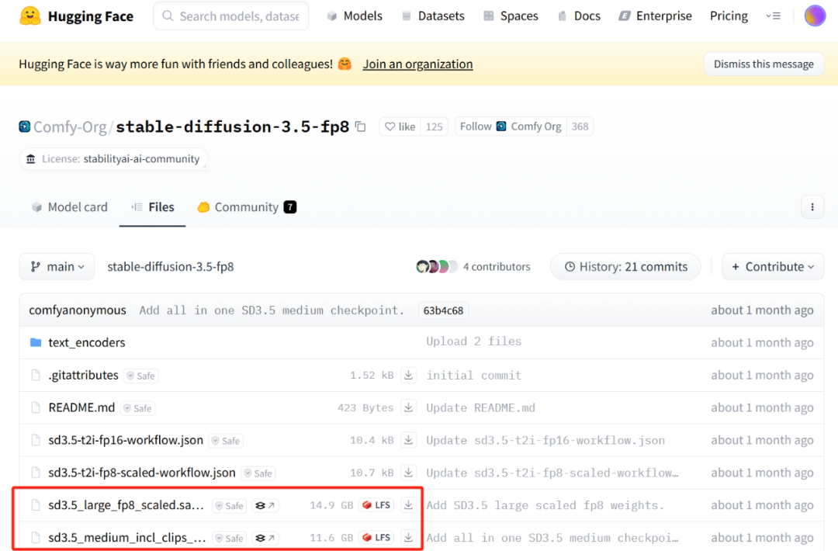838x551 pixels.
Task: Dismiss this message banner
Action: tap(764, 64)
